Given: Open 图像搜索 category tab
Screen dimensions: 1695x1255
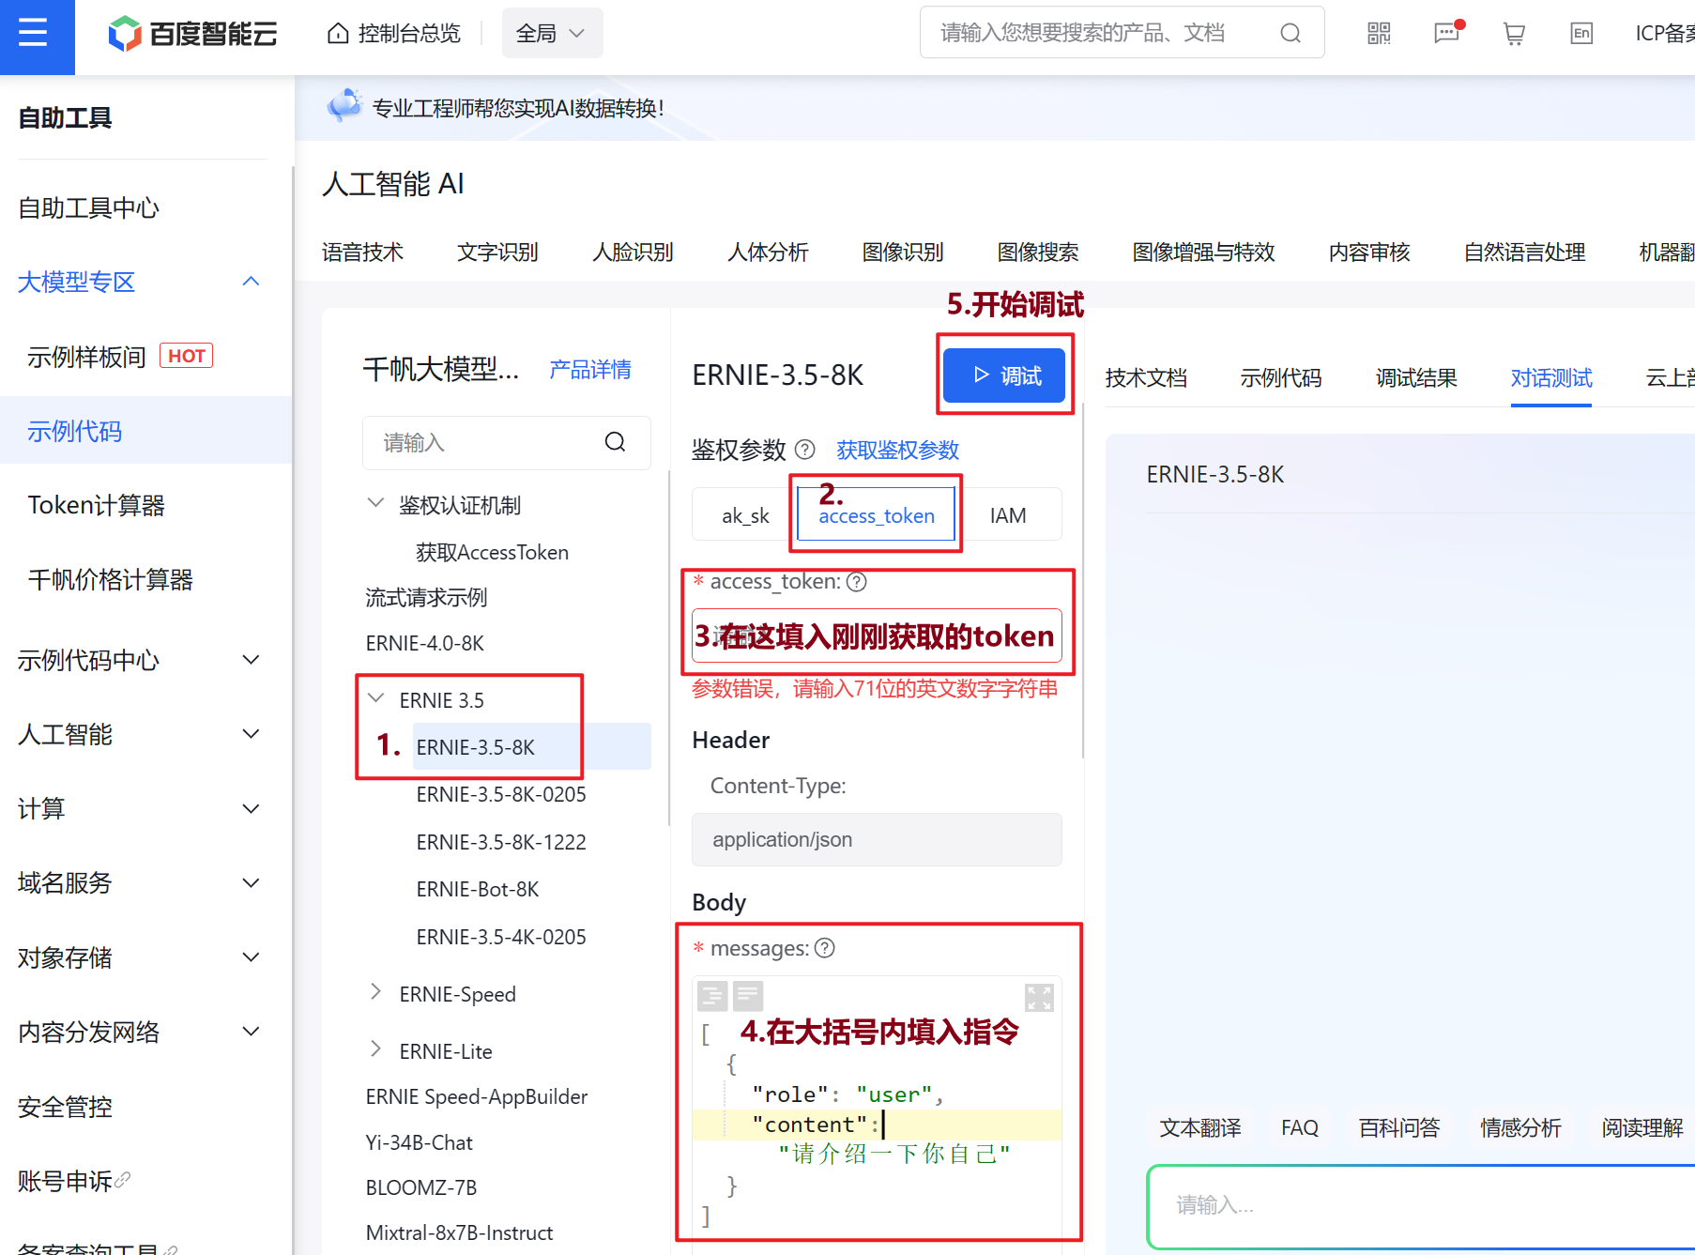Looking at the screenshot, I should [1038, 252].
